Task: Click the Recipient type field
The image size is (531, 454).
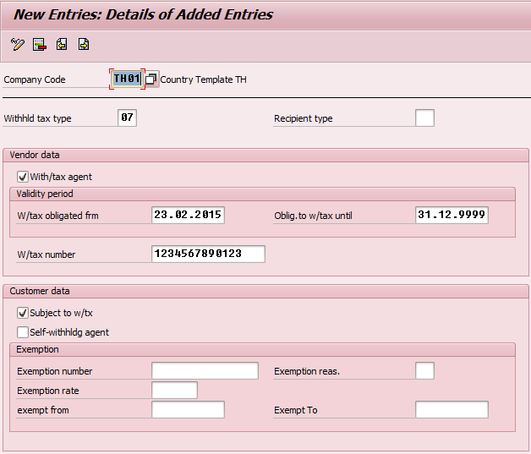Action: coord(424,118)
